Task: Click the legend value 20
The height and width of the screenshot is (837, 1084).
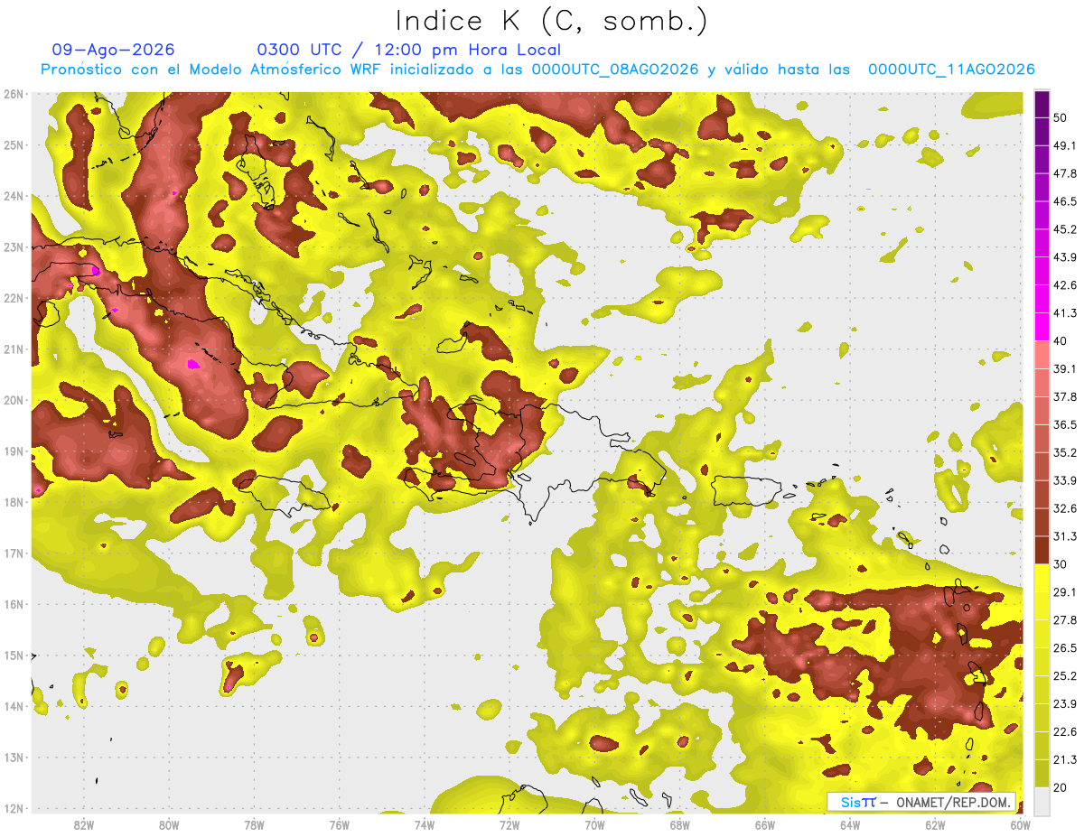Action: pos(1061,787)
